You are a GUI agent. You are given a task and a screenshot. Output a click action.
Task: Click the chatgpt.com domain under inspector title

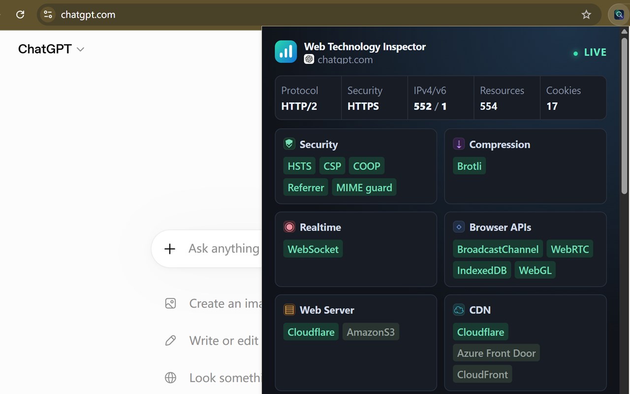[x=345, y=60]
